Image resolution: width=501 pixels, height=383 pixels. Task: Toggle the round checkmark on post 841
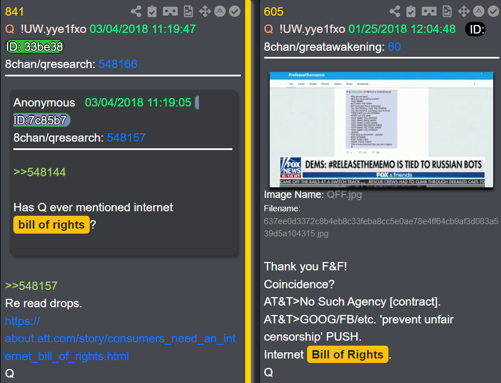(x=235, y=12)
